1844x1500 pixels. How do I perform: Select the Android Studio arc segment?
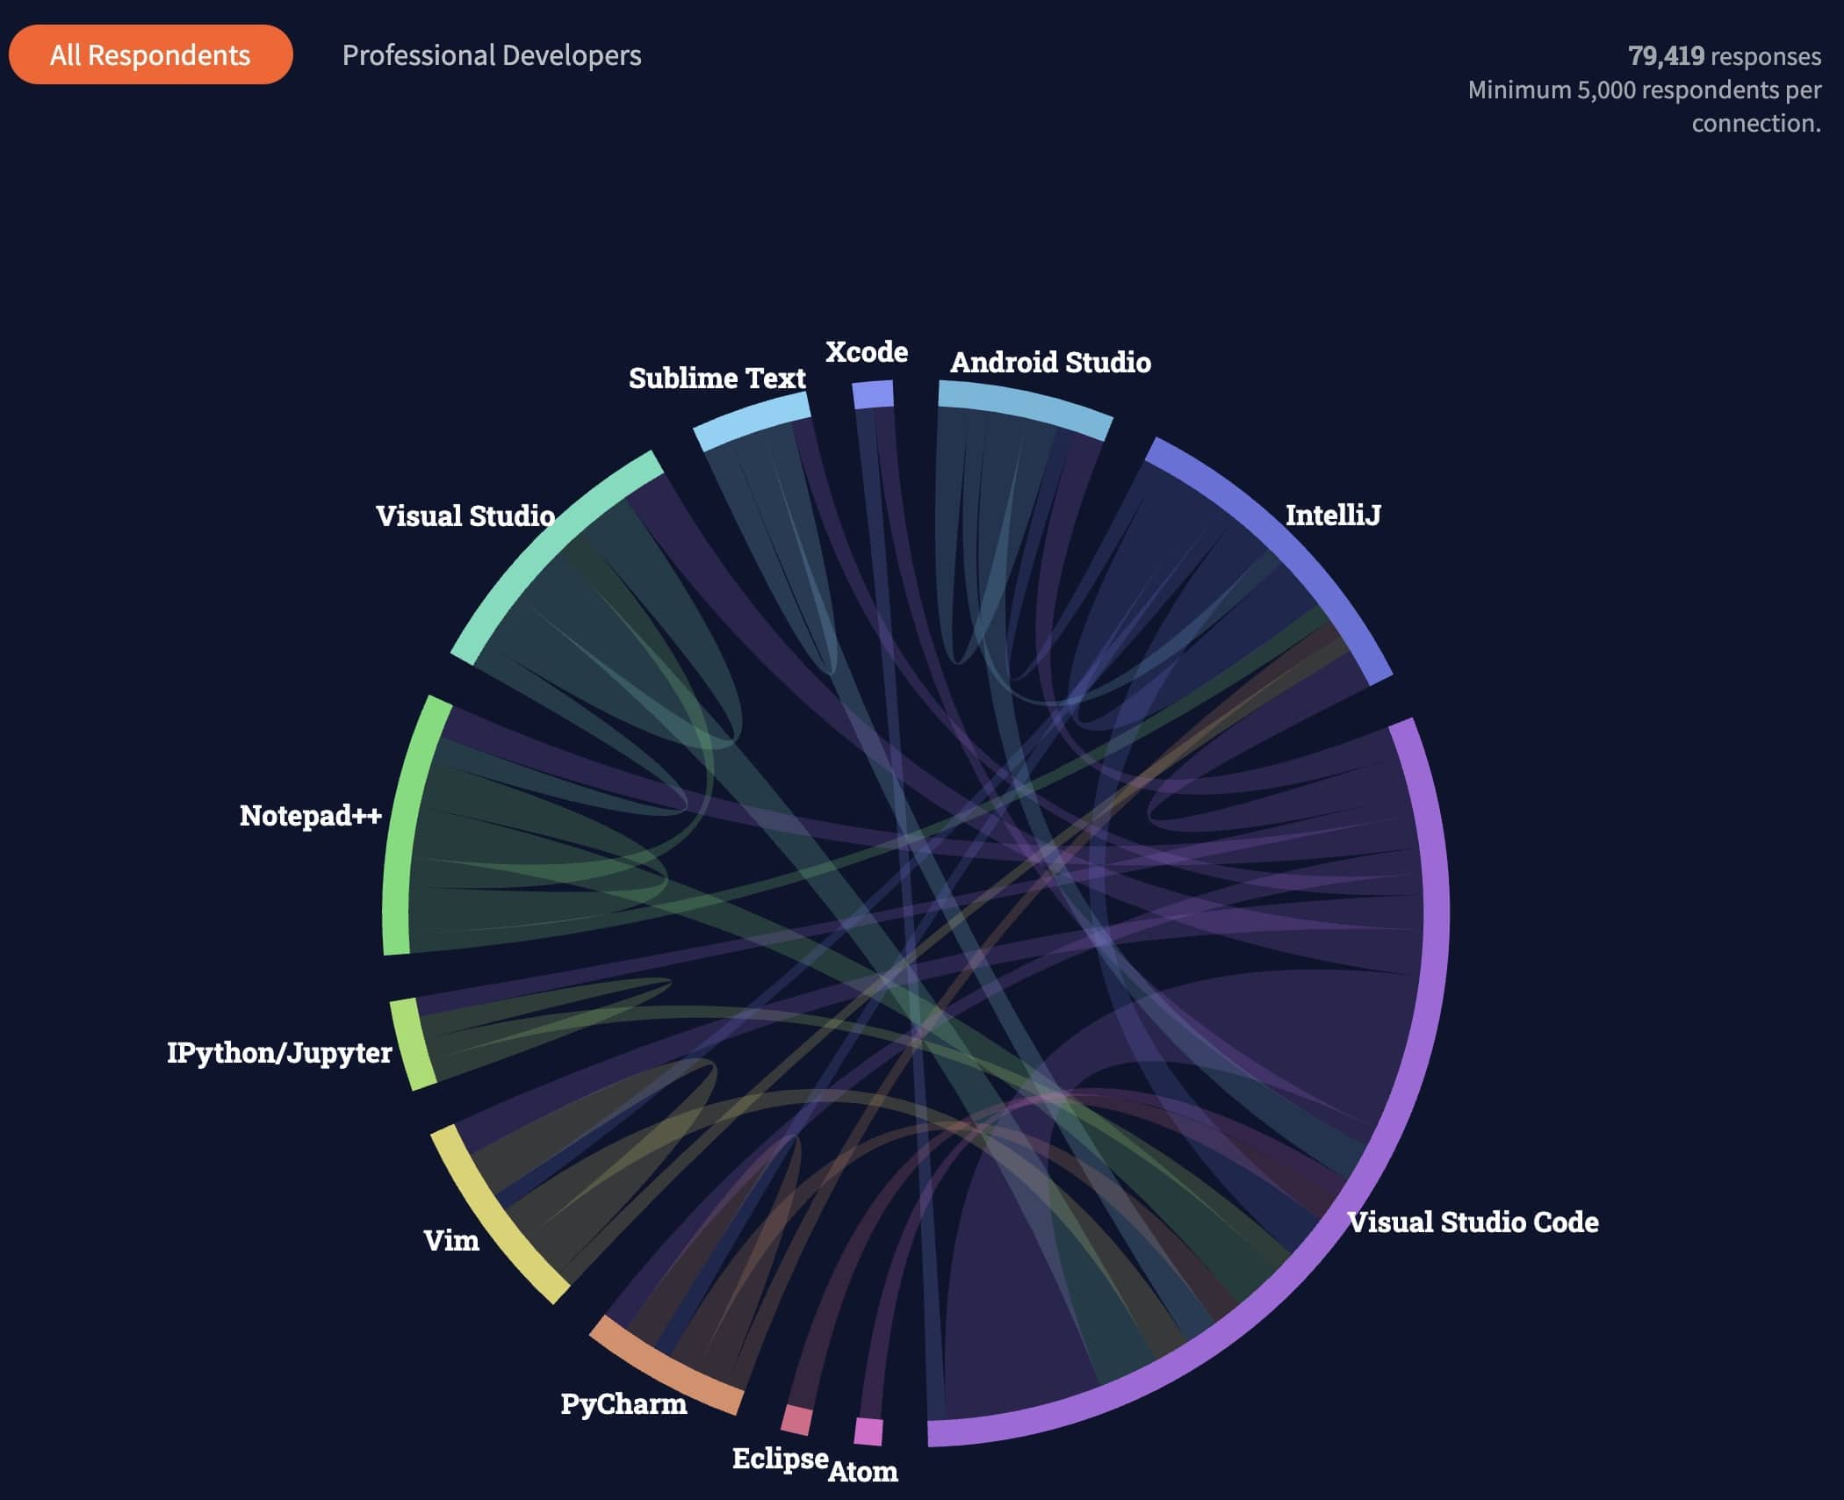tap(1024, 407)
